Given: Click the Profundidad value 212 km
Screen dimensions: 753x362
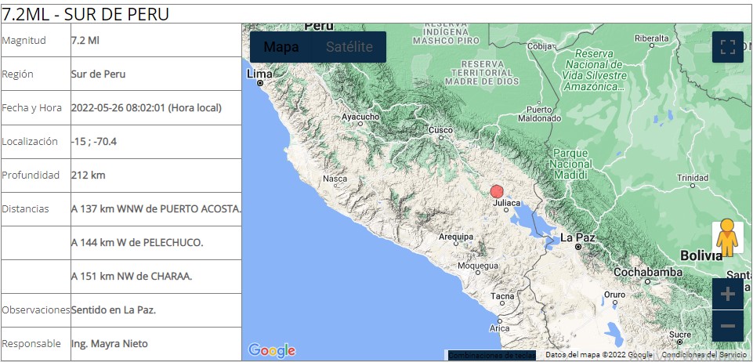Looking at the screenshot, I should pos(88,176).
